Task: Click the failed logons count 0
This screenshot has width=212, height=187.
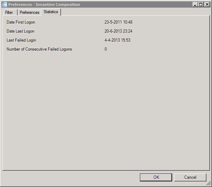Action: [106, 49]
